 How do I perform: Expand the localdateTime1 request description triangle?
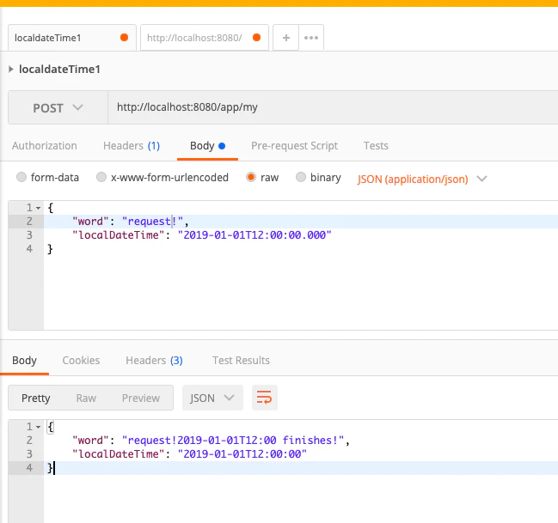(x=11, y=69)
